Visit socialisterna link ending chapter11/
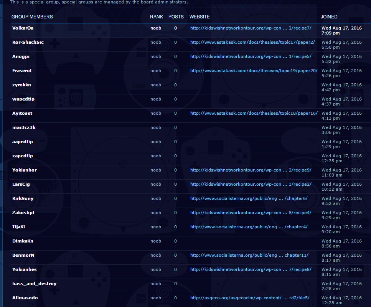The width and height of the screenshot is (371, 307). point(249,256)
